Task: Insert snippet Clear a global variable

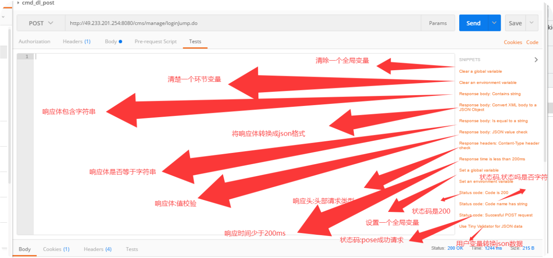Action: coord(480,71)
